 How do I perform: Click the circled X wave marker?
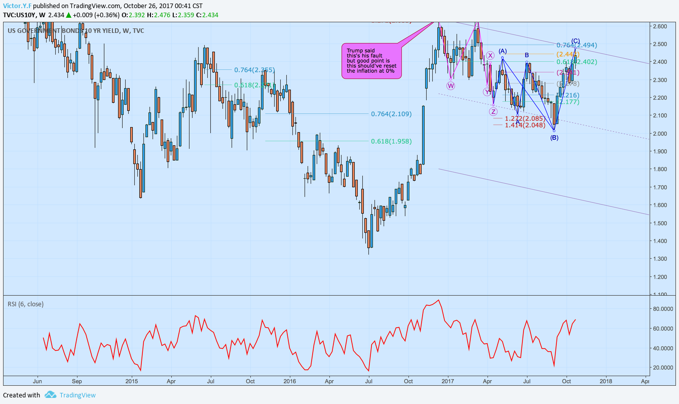(x=491, y=55)
